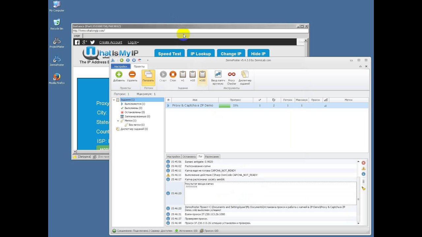Select Остановлены (0) in tree
Viewport: 422px width, 237px height.
tap(135, 112)
